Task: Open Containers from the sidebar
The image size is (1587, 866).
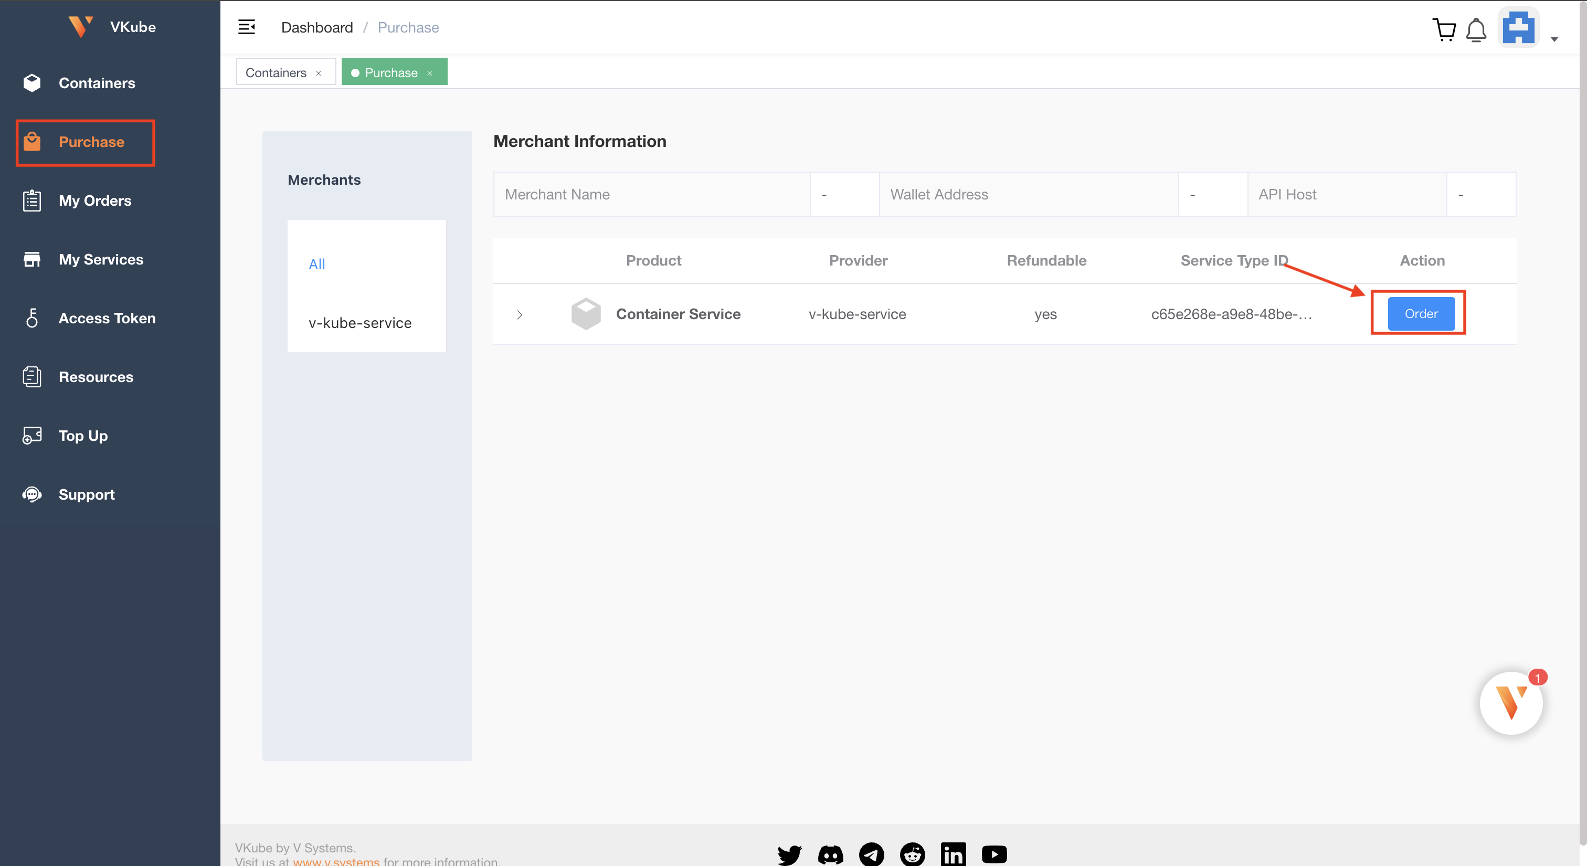Action: click(x=96, y=83)
